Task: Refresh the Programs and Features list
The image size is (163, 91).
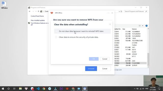Action: click(121, 11)
